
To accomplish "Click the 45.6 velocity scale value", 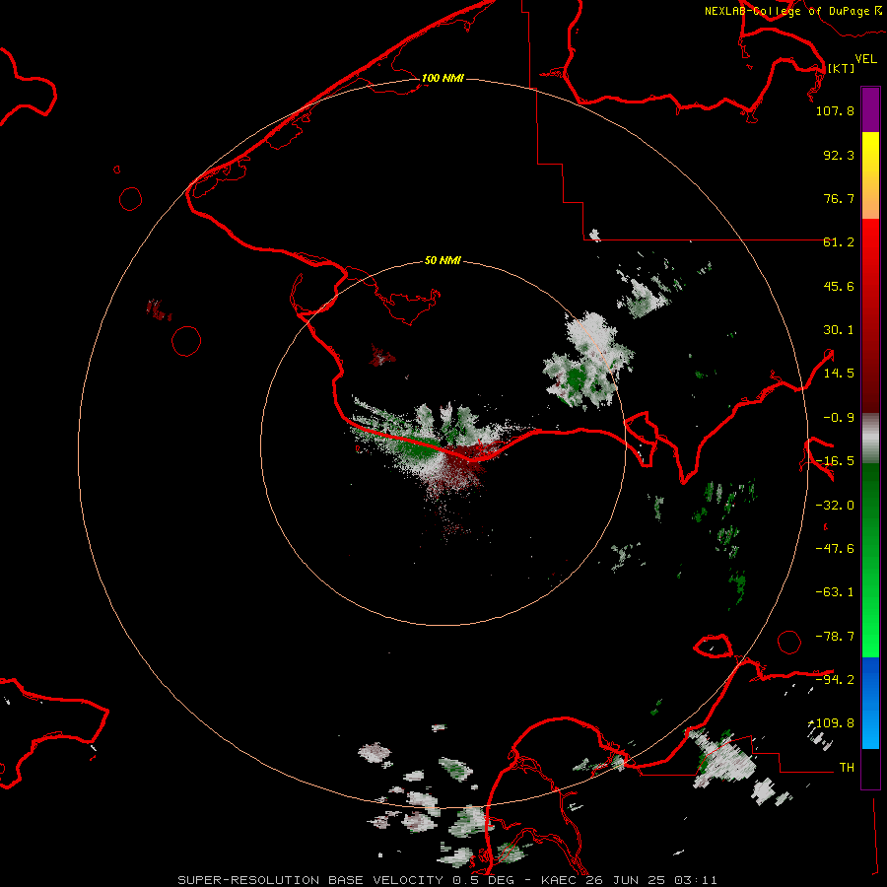I will pos(839,286).
